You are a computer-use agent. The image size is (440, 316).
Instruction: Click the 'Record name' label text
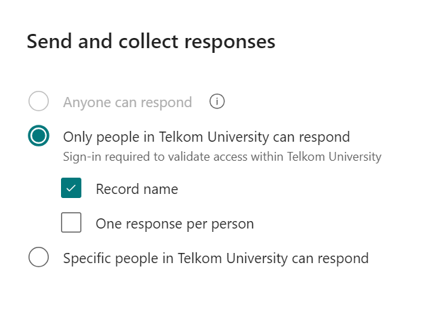pyautogui.click(x=137, y=189)
